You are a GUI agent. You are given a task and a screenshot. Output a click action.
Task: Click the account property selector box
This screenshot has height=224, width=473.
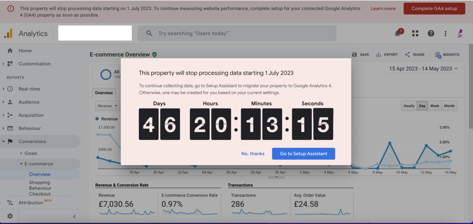pos(95,33)
